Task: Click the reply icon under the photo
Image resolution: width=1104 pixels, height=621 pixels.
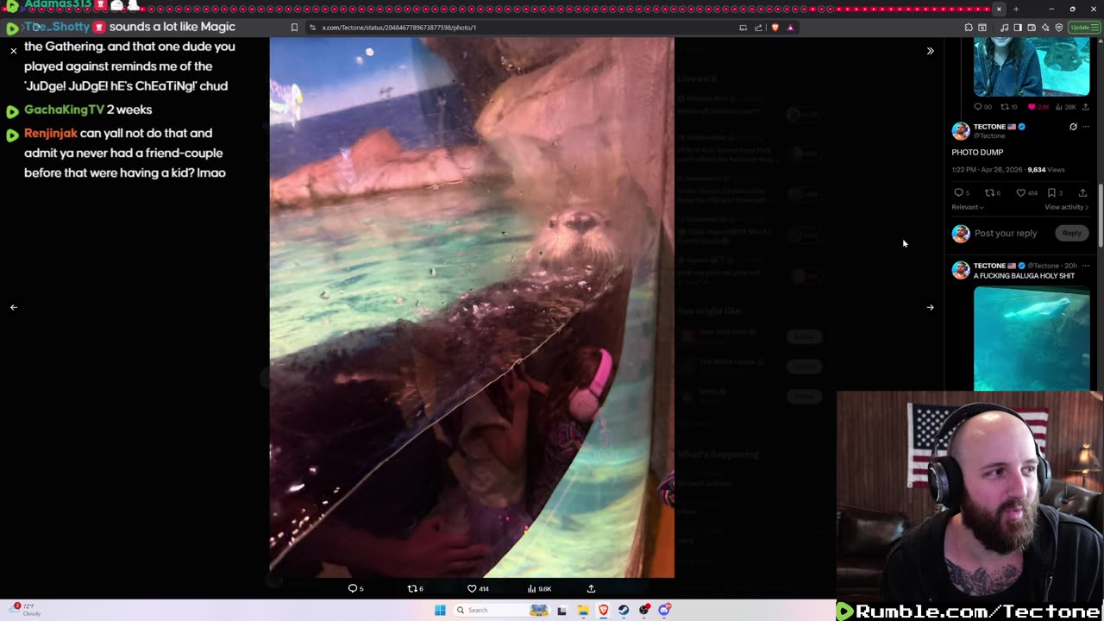Action: (x=352, y=588)
